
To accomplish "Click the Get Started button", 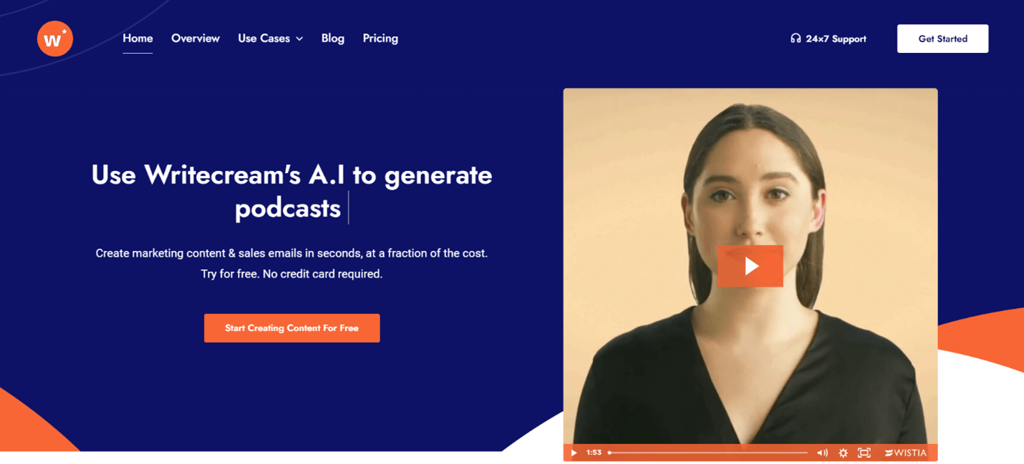I will (x=942, y=39).
